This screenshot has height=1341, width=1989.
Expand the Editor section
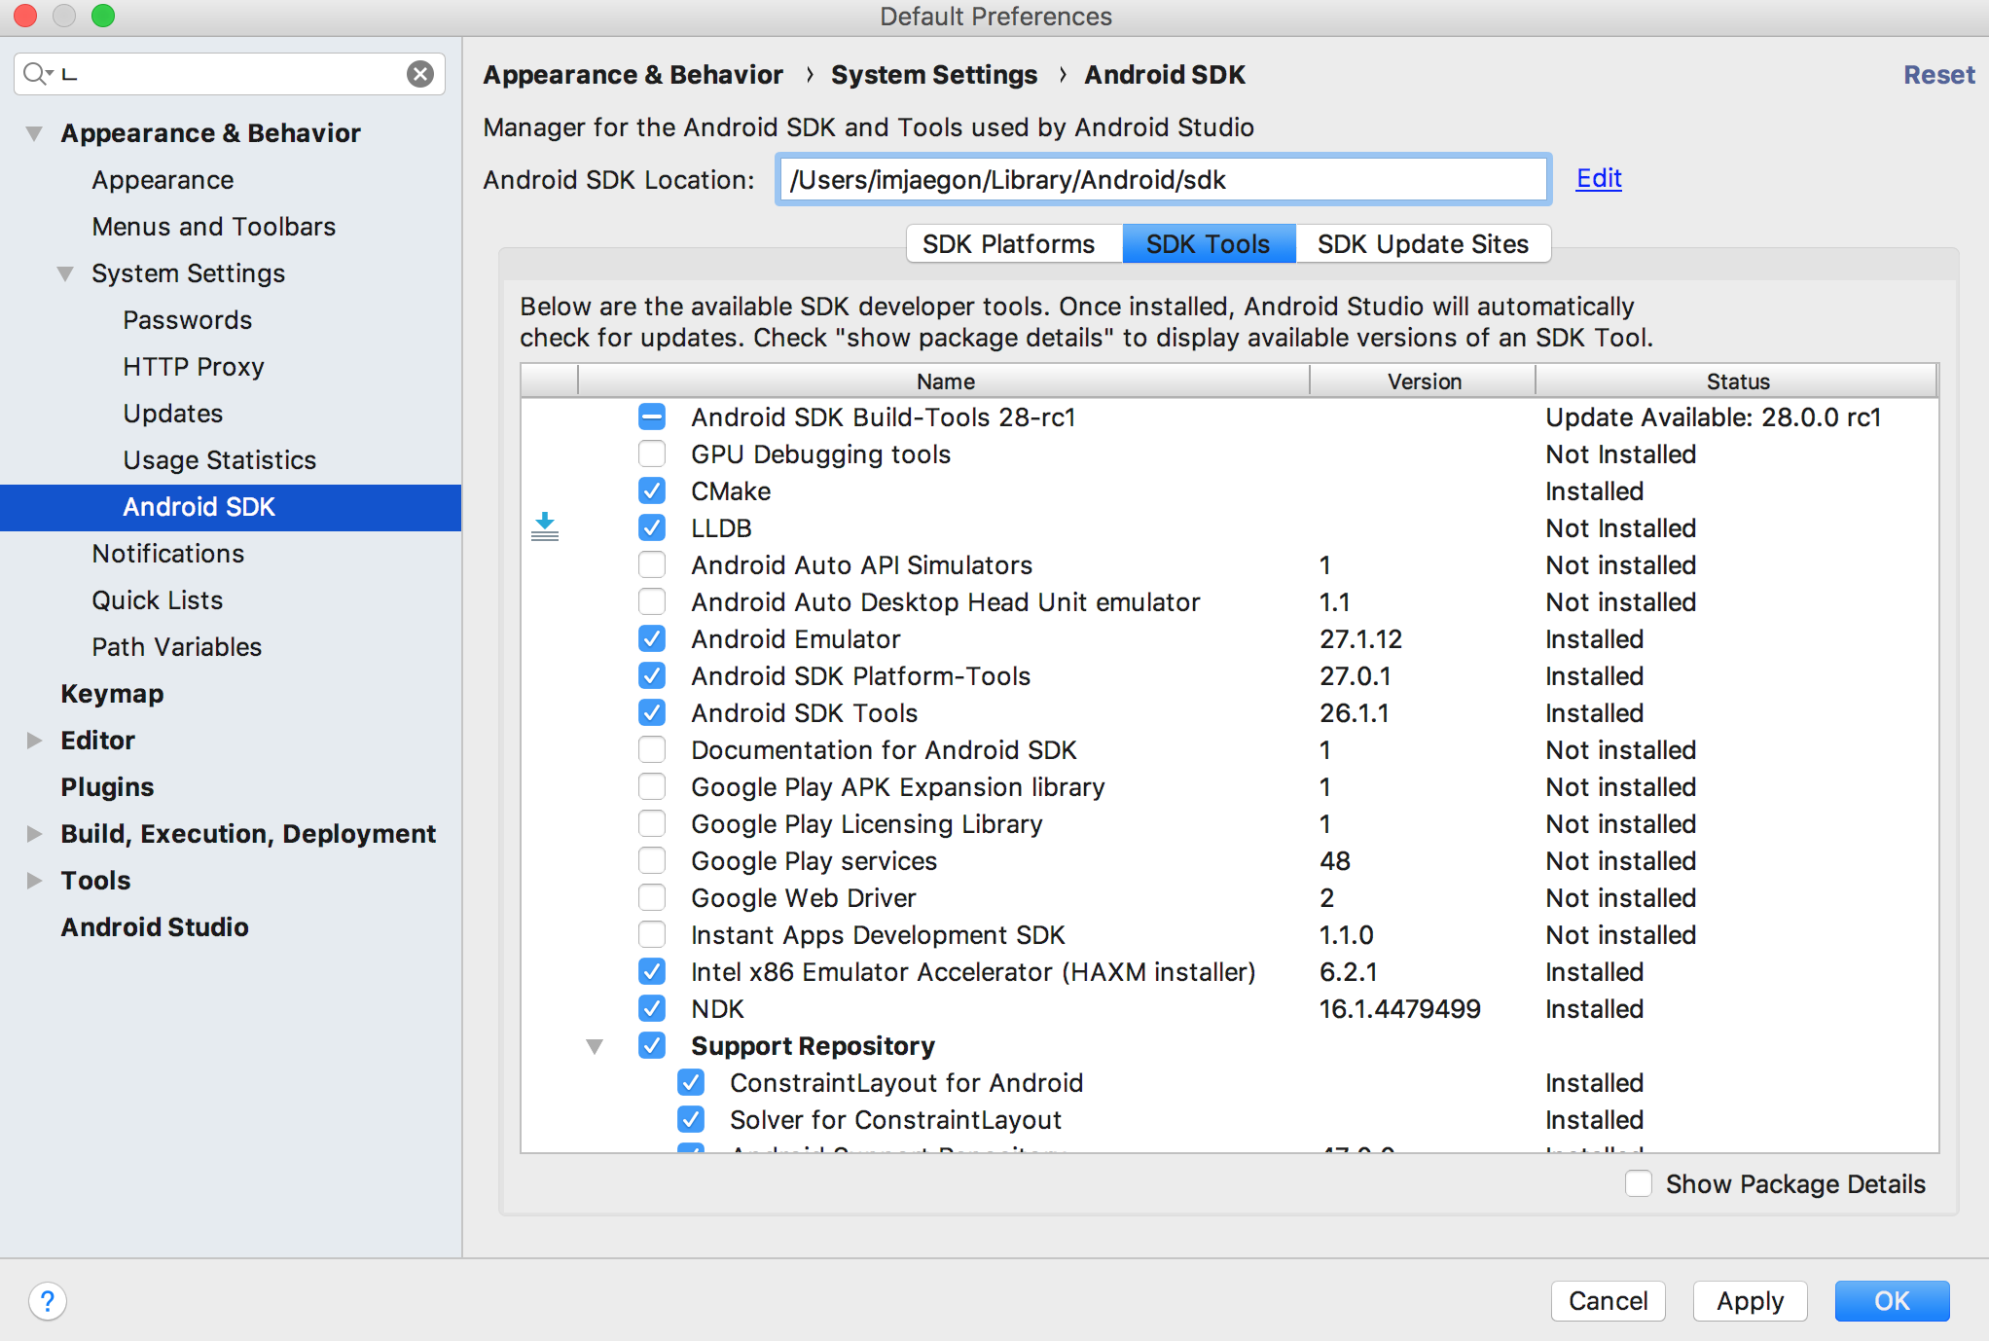(34, 741)
